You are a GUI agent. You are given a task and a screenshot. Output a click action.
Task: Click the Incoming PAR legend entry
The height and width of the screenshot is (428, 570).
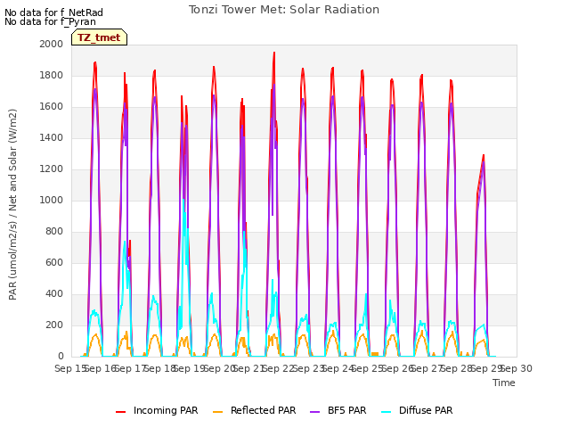[157, 410]
